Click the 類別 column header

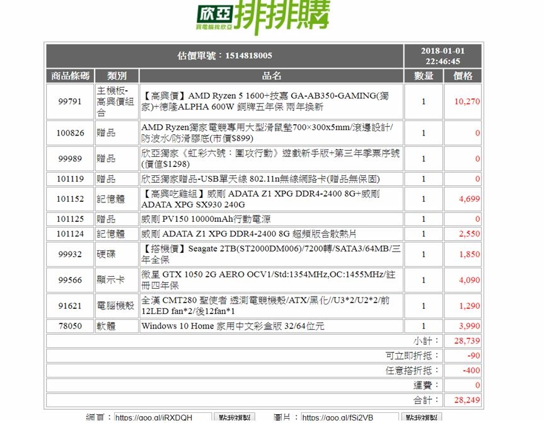click(117, 76)
